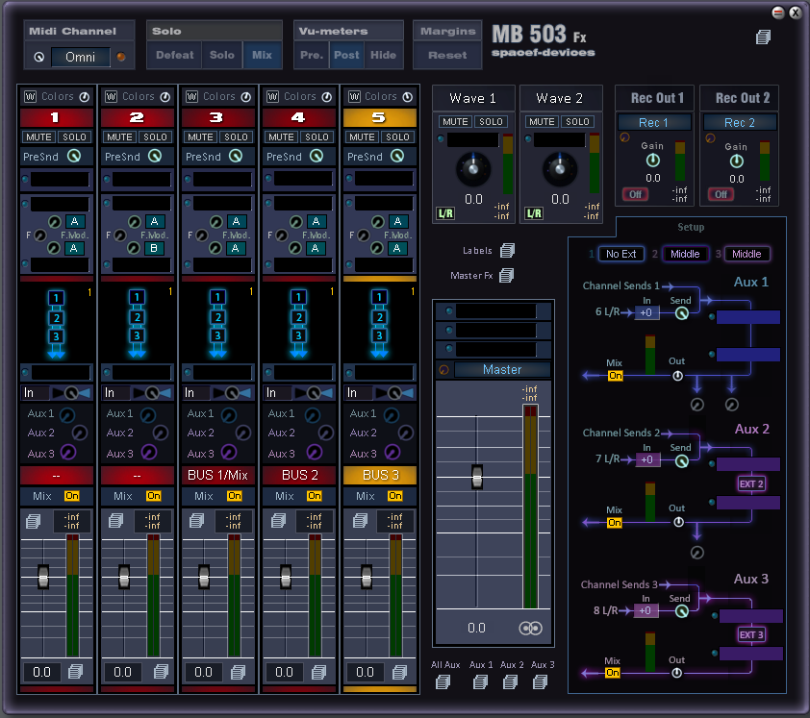Open the Middle selector numbered 3 in Setup
The width and height of the screenshot is (810, 718).
747,254
